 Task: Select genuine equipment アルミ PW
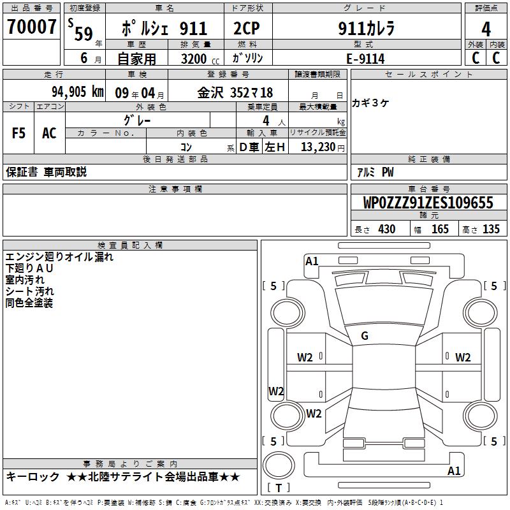click(375, 172)
